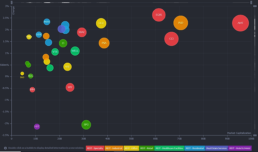Toggle the REIT - Residential legend filter
Screen dimensions: 258x152
[x=195, y=148]
